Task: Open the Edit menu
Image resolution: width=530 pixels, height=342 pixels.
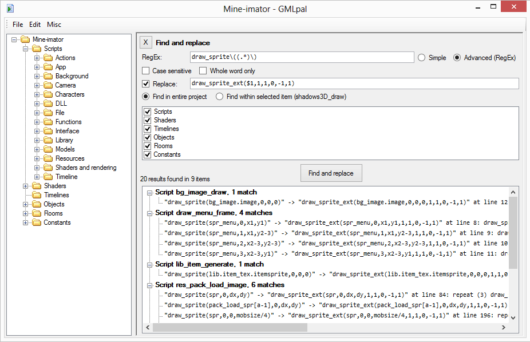Action: point(35,25)
